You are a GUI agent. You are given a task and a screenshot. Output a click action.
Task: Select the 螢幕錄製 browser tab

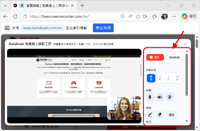(44, 6)
